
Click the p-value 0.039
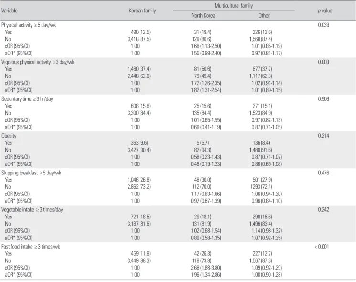coord(324,25)
